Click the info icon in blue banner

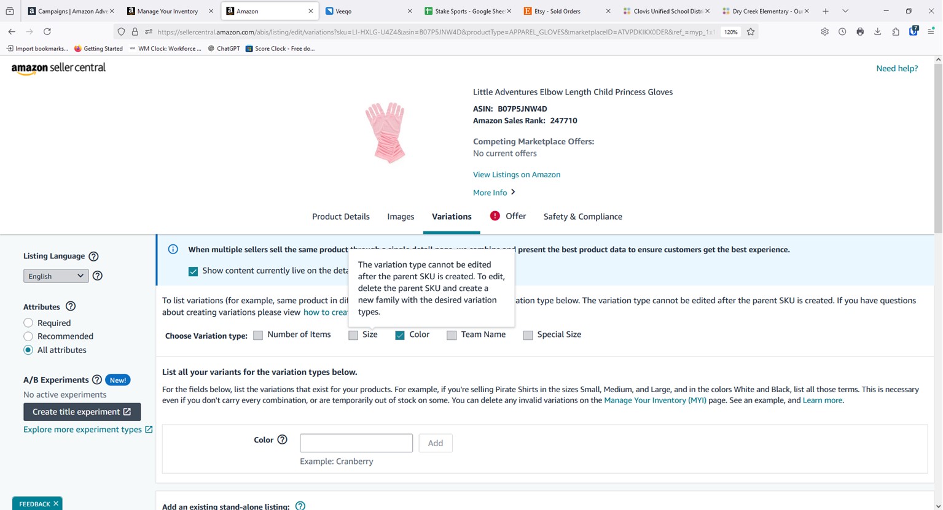173,249
